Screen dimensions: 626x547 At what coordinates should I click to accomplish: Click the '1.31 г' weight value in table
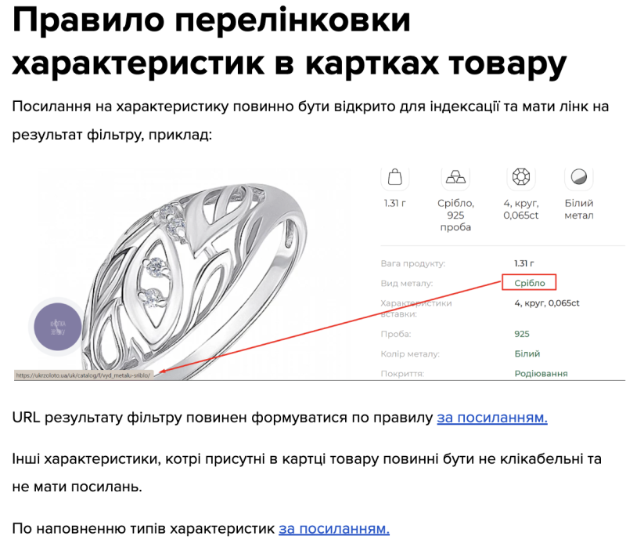(x=524, y=263)
